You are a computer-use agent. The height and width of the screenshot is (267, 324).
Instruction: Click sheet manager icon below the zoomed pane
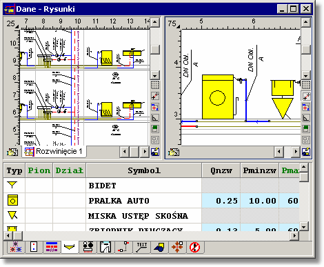click(x=174, y=152)
